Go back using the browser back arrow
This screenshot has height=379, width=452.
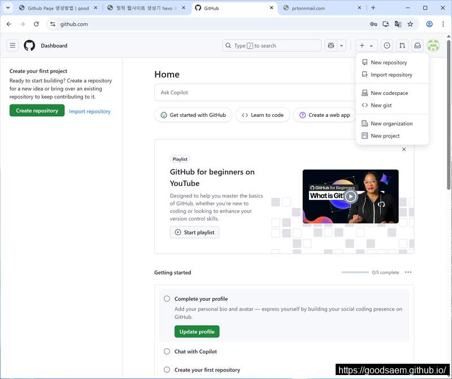9,24
